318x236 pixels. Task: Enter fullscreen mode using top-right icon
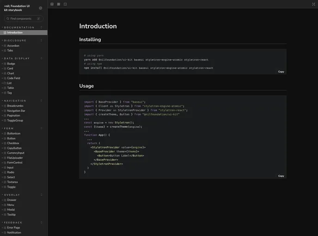pos(314,4)
